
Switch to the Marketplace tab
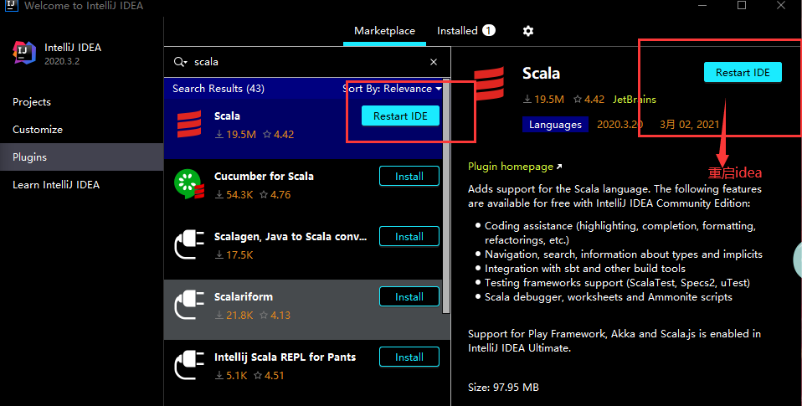[384, 31]
